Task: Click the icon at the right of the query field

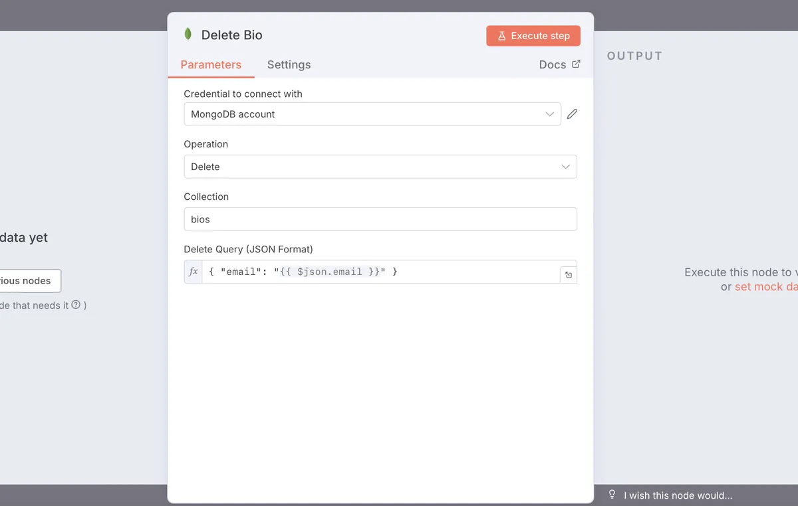Action: click(568, 274)
